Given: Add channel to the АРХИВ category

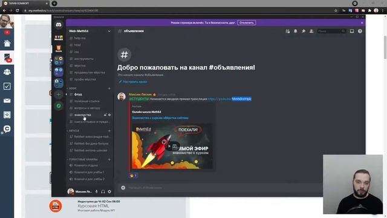Looking at the screenshot, I should (109, 131).
